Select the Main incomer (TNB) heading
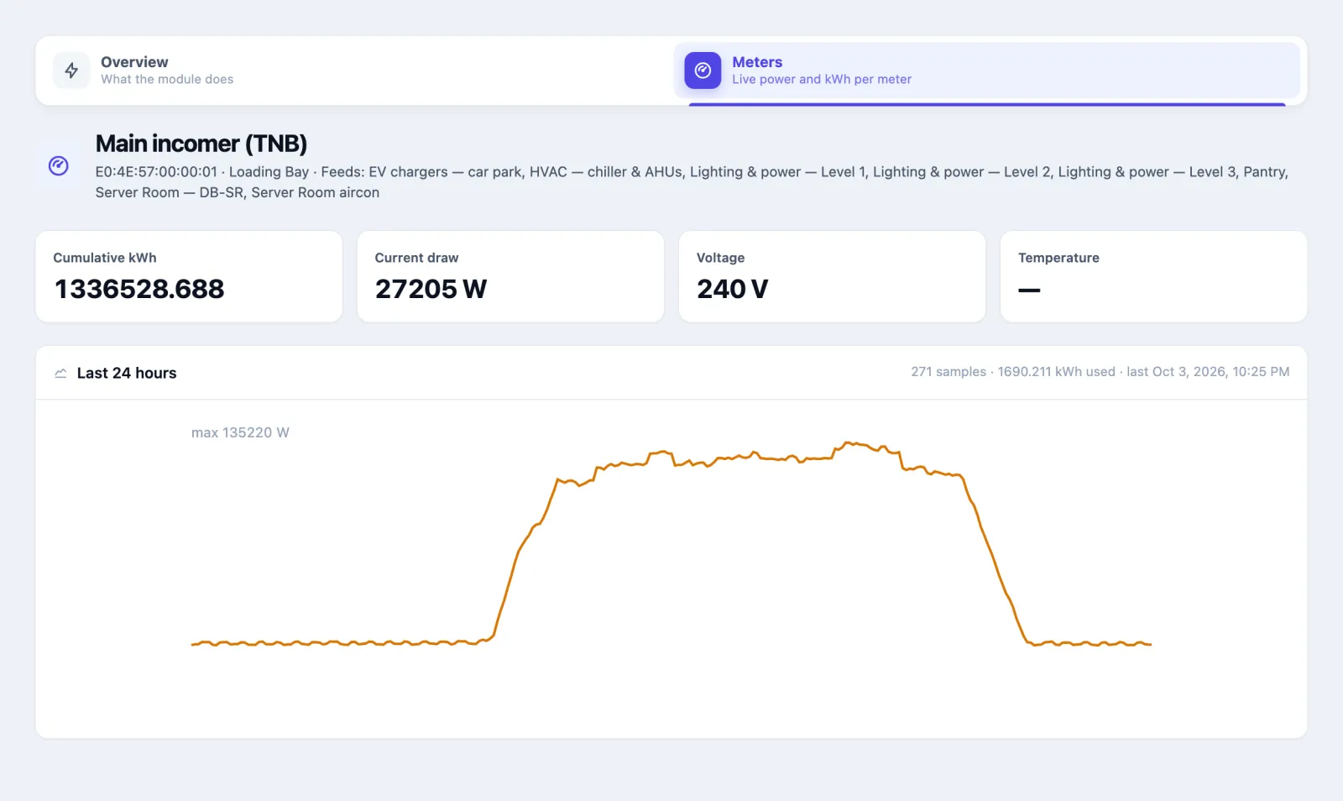This screenshot has width=1343, height=801. pos(201,144)
